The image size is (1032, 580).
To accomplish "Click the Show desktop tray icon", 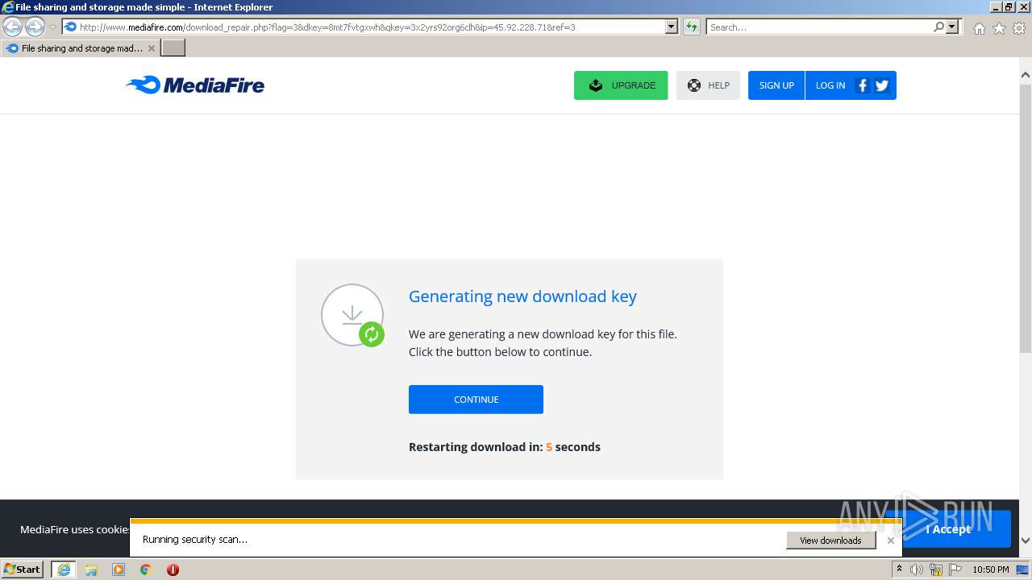I will click(1023, 570).
